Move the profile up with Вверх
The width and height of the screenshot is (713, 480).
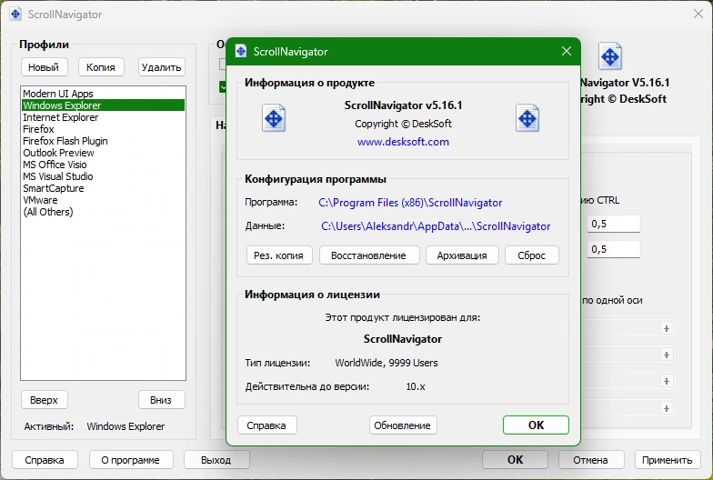pos(44,400)
